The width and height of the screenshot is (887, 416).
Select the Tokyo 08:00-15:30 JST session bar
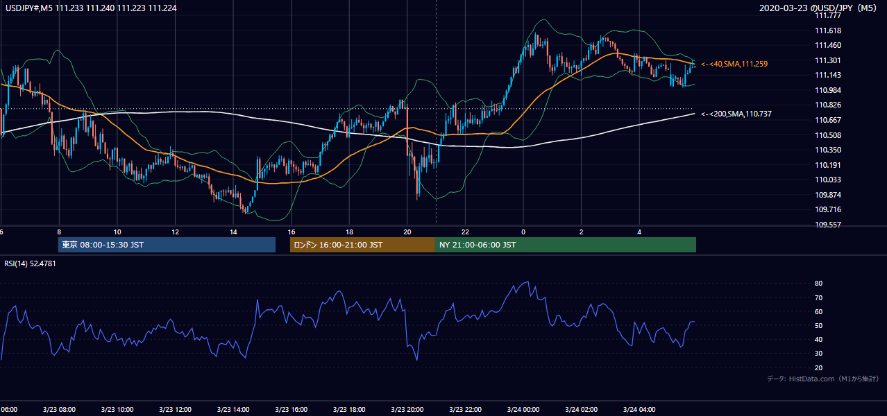[167, 245]
